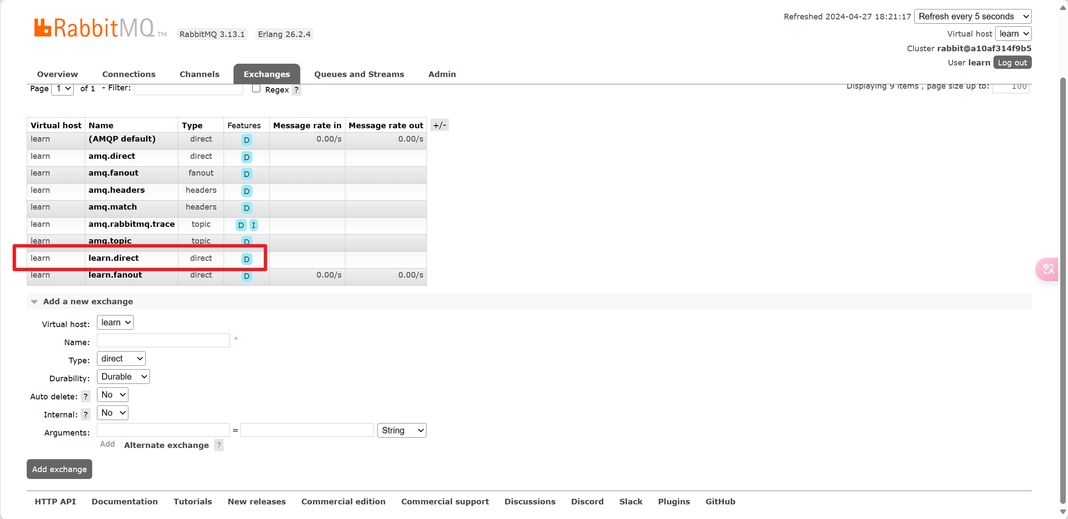Toggle table columns with the +/- button
The height and width of the screenshot is (519, 1068).
coord(439,125)
